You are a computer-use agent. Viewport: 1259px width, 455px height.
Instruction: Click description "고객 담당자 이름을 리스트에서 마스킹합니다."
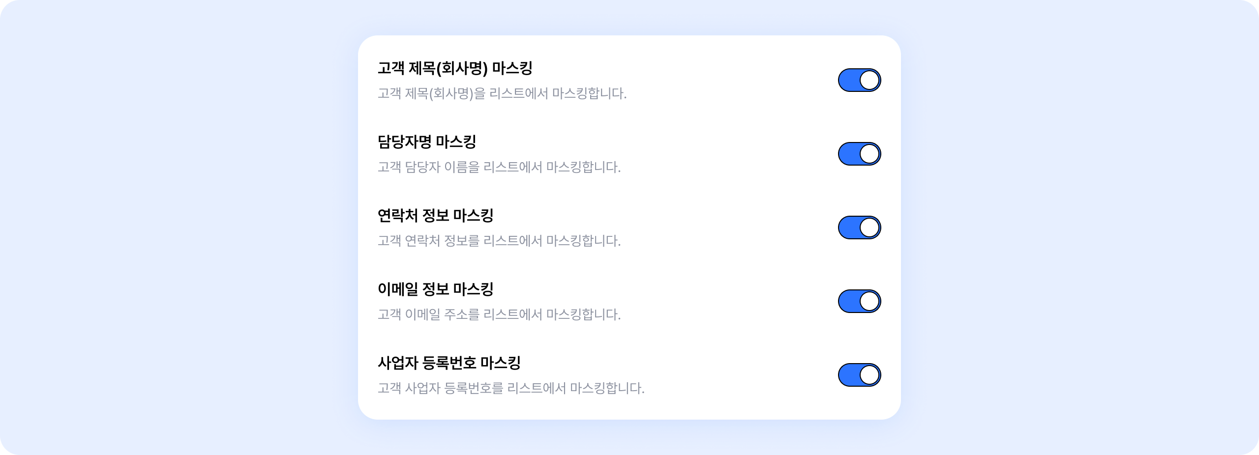click(499, 167)
